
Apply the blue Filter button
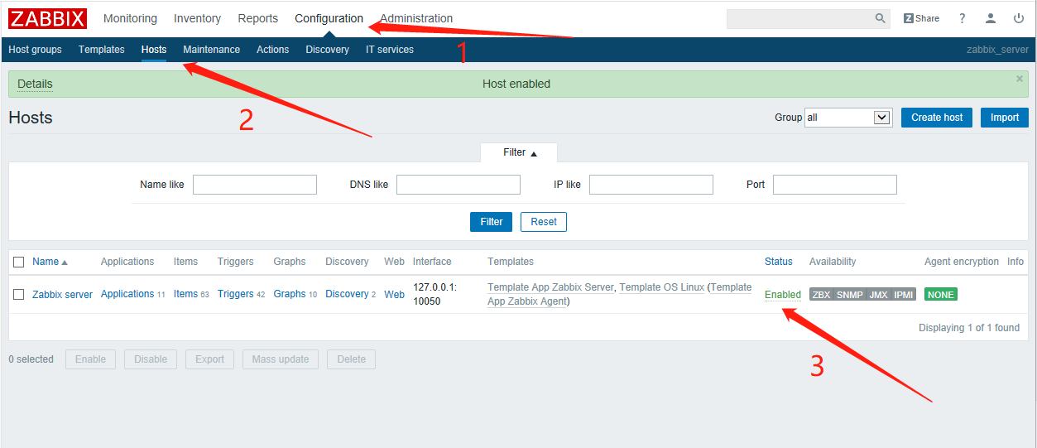492,222
